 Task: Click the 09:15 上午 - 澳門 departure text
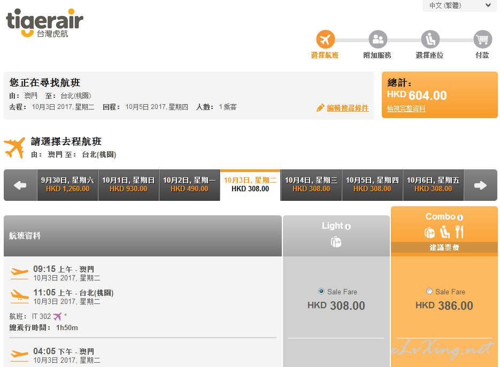click(x=64, y=270)
